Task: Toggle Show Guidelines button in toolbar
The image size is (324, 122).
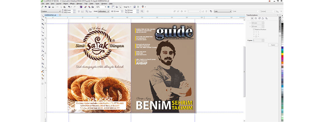Action: [120, 7]
